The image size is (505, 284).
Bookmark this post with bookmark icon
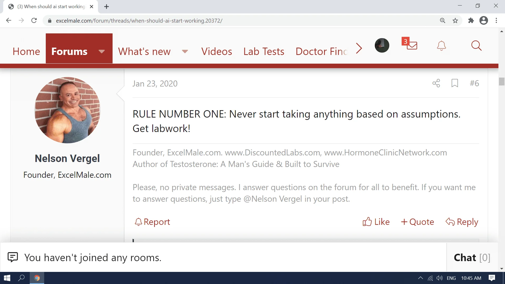pos(455,83)
